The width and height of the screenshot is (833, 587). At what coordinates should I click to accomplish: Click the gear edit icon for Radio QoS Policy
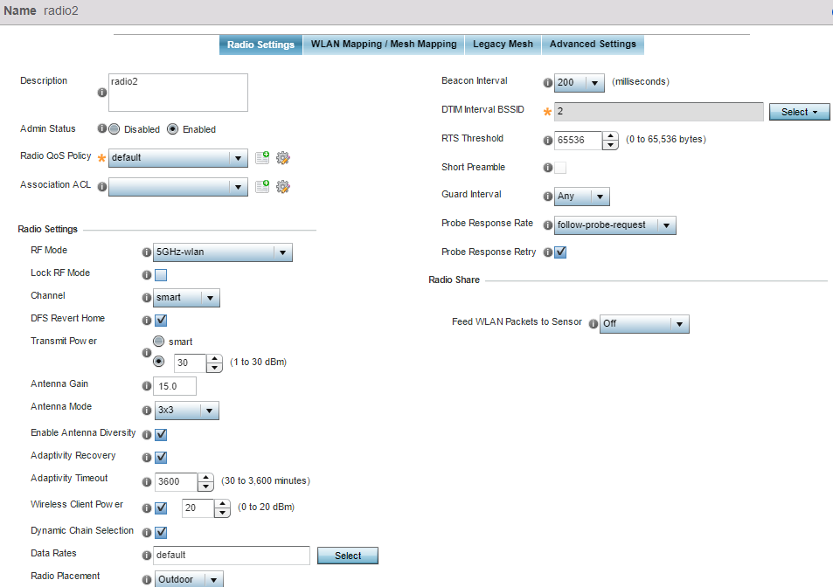282,158
